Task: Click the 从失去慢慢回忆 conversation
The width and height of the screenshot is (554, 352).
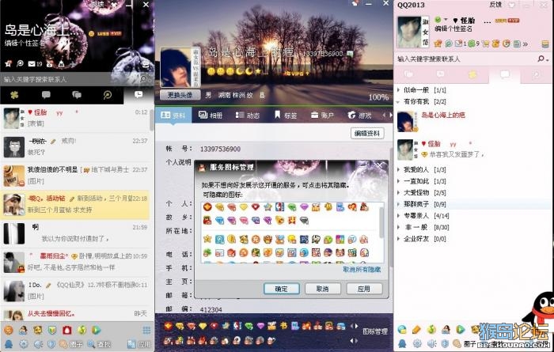Action: [x=75, y=313]
